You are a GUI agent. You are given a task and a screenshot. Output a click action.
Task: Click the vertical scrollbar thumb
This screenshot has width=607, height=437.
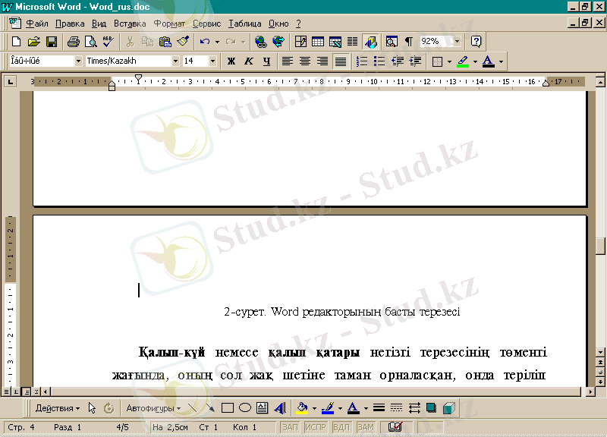[x=600, y=246]
